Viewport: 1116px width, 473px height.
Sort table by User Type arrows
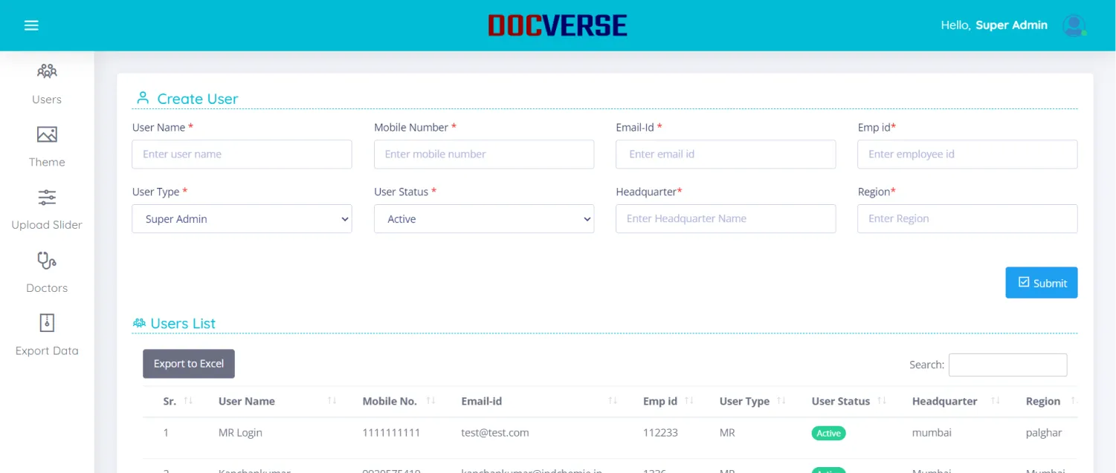pyautogui.click(x=781, y=401)
